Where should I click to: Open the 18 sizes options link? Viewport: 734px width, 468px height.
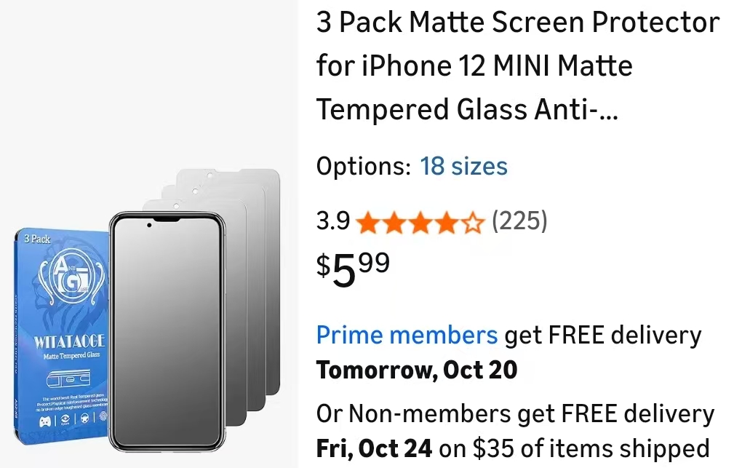[463, 167]
